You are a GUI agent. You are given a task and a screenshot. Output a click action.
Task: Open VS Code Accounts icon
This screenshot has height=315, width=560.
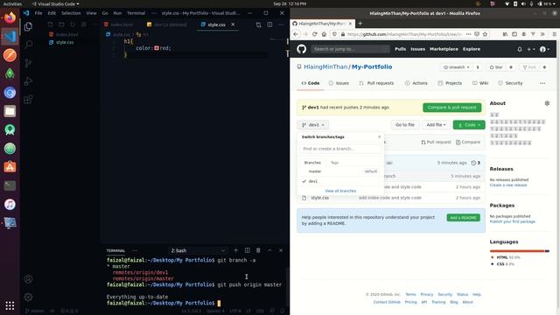click(28, 279)
